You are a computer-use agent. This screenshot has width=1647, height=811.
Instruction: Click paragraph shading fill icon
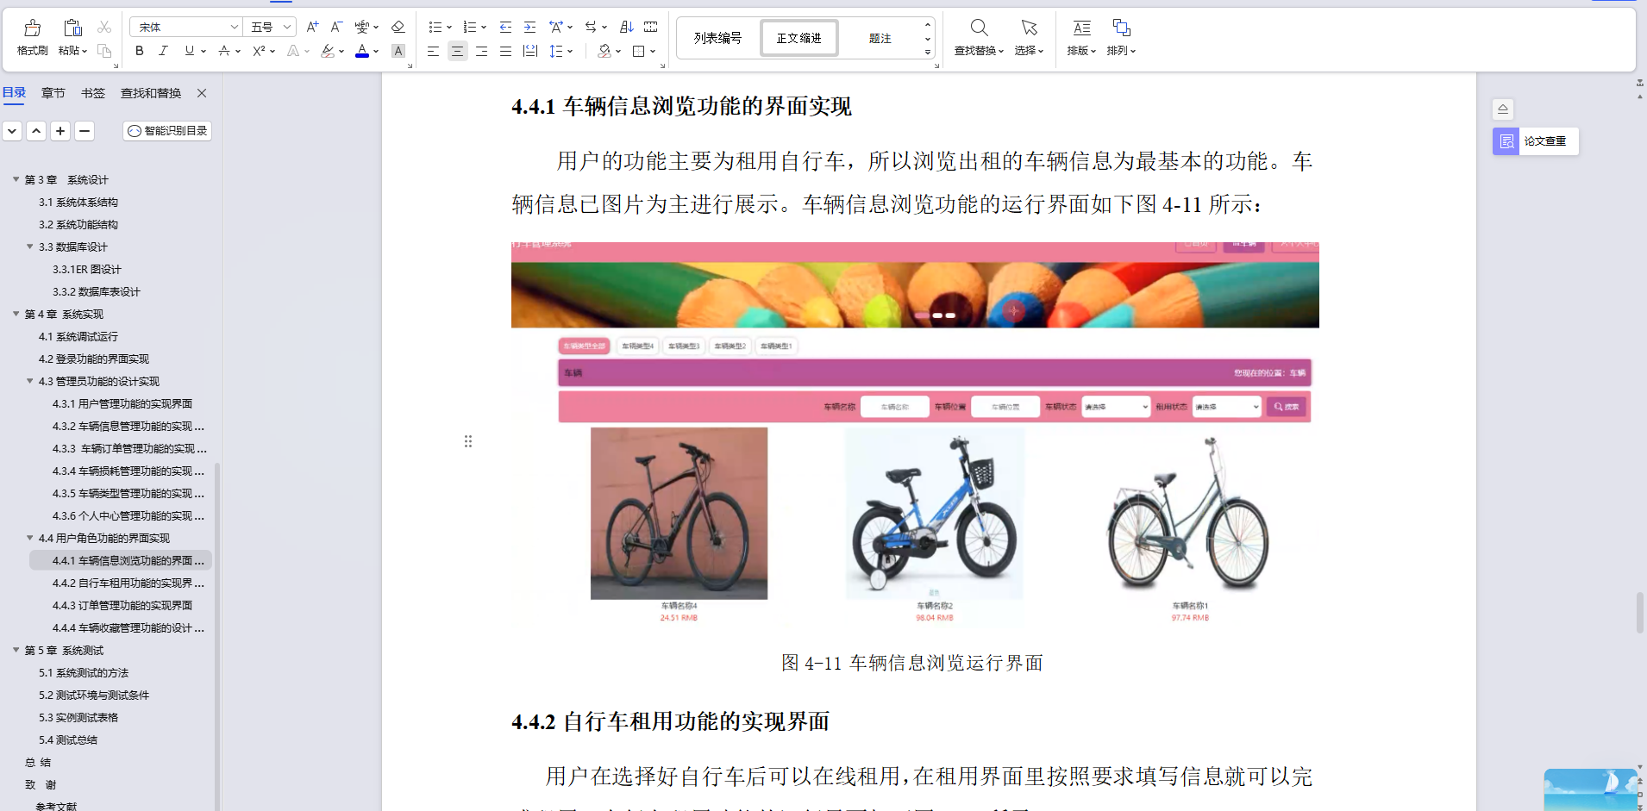[604, 51]
